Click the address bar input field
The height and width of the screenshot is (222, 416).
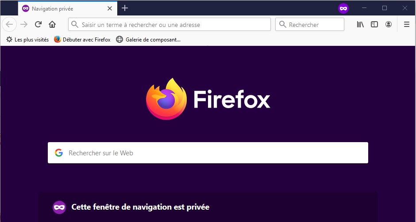tap(169, 25)
